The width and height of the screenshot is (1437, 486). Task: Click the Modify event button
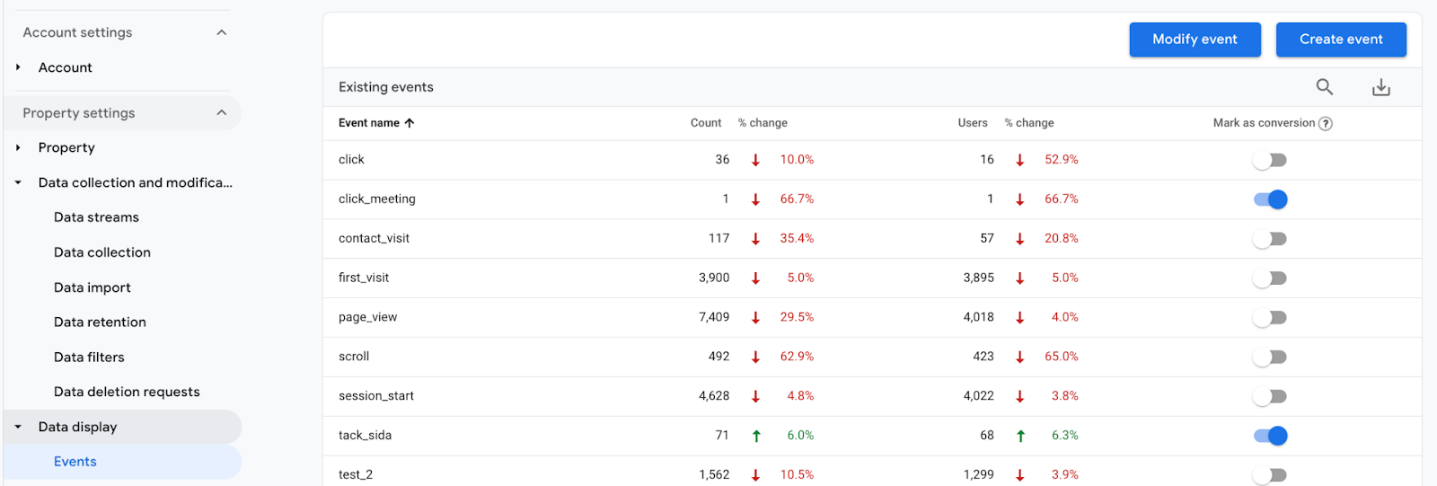tap(1195, 40)
